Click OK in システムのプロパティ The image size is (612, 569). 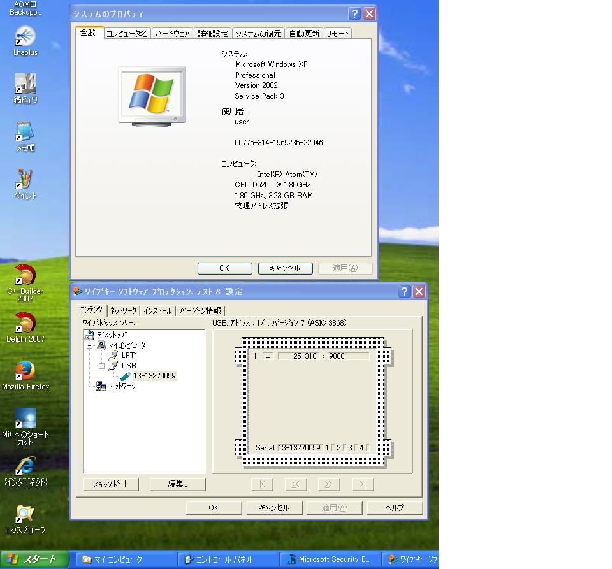pyautogui.click(x=224, y=268)
